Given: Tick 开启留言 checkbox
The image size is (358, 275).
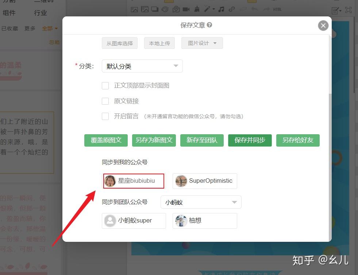Looking at the screenshot, I should 105,116.
